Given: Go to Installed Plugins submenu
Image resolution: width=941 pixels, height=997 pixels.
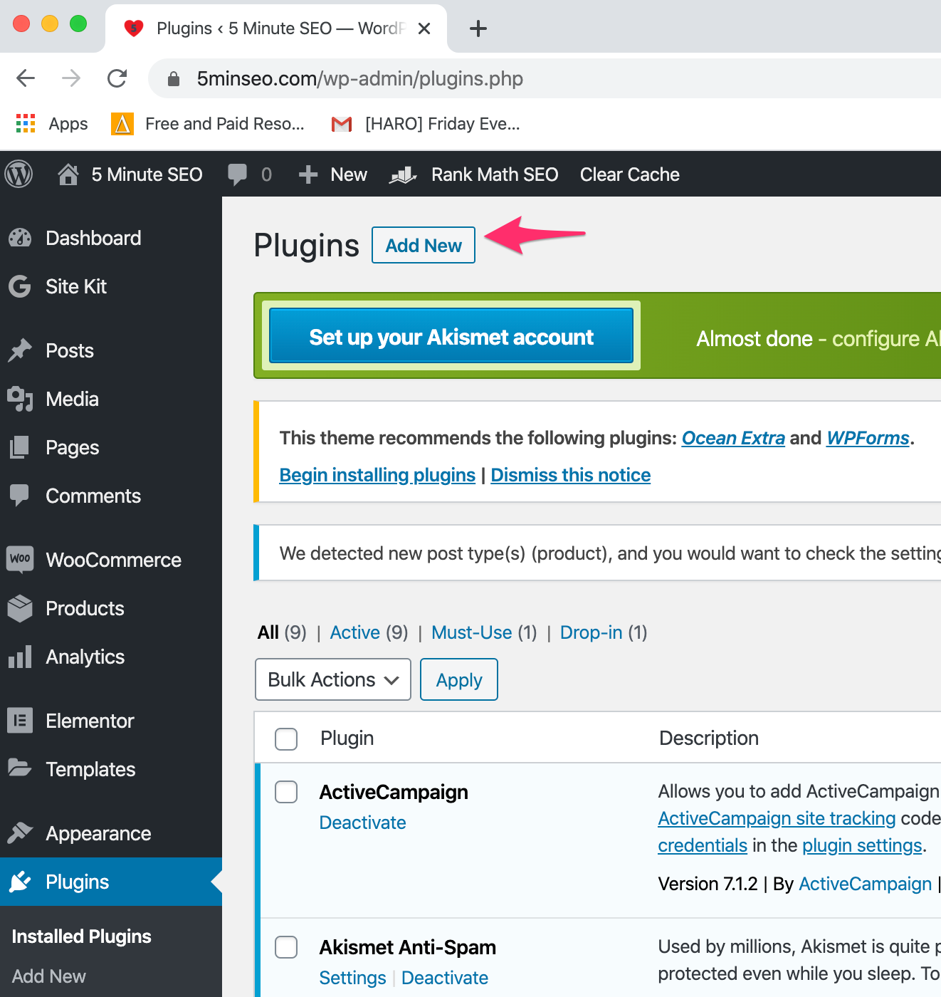Looking at the screenshot, I should tap(82, 936).
